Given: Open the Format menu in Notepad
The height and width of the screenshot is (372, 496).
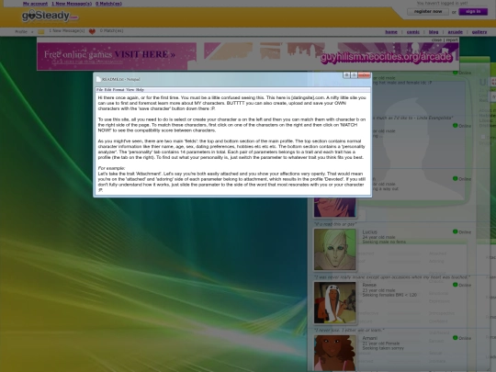Looking at the screenshot, I should tap(118, 90).
